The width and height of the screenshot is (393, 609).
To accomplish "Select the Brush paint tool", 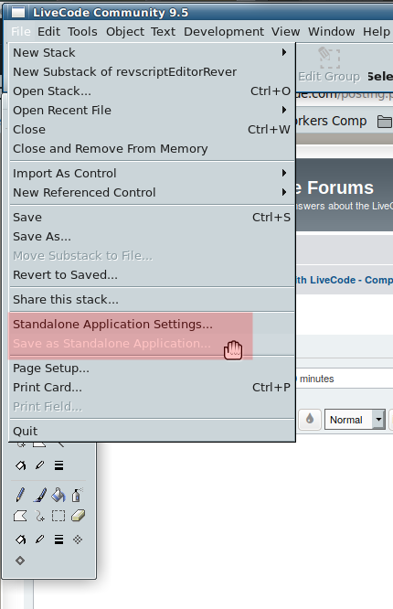I will [x=39, y=495].
